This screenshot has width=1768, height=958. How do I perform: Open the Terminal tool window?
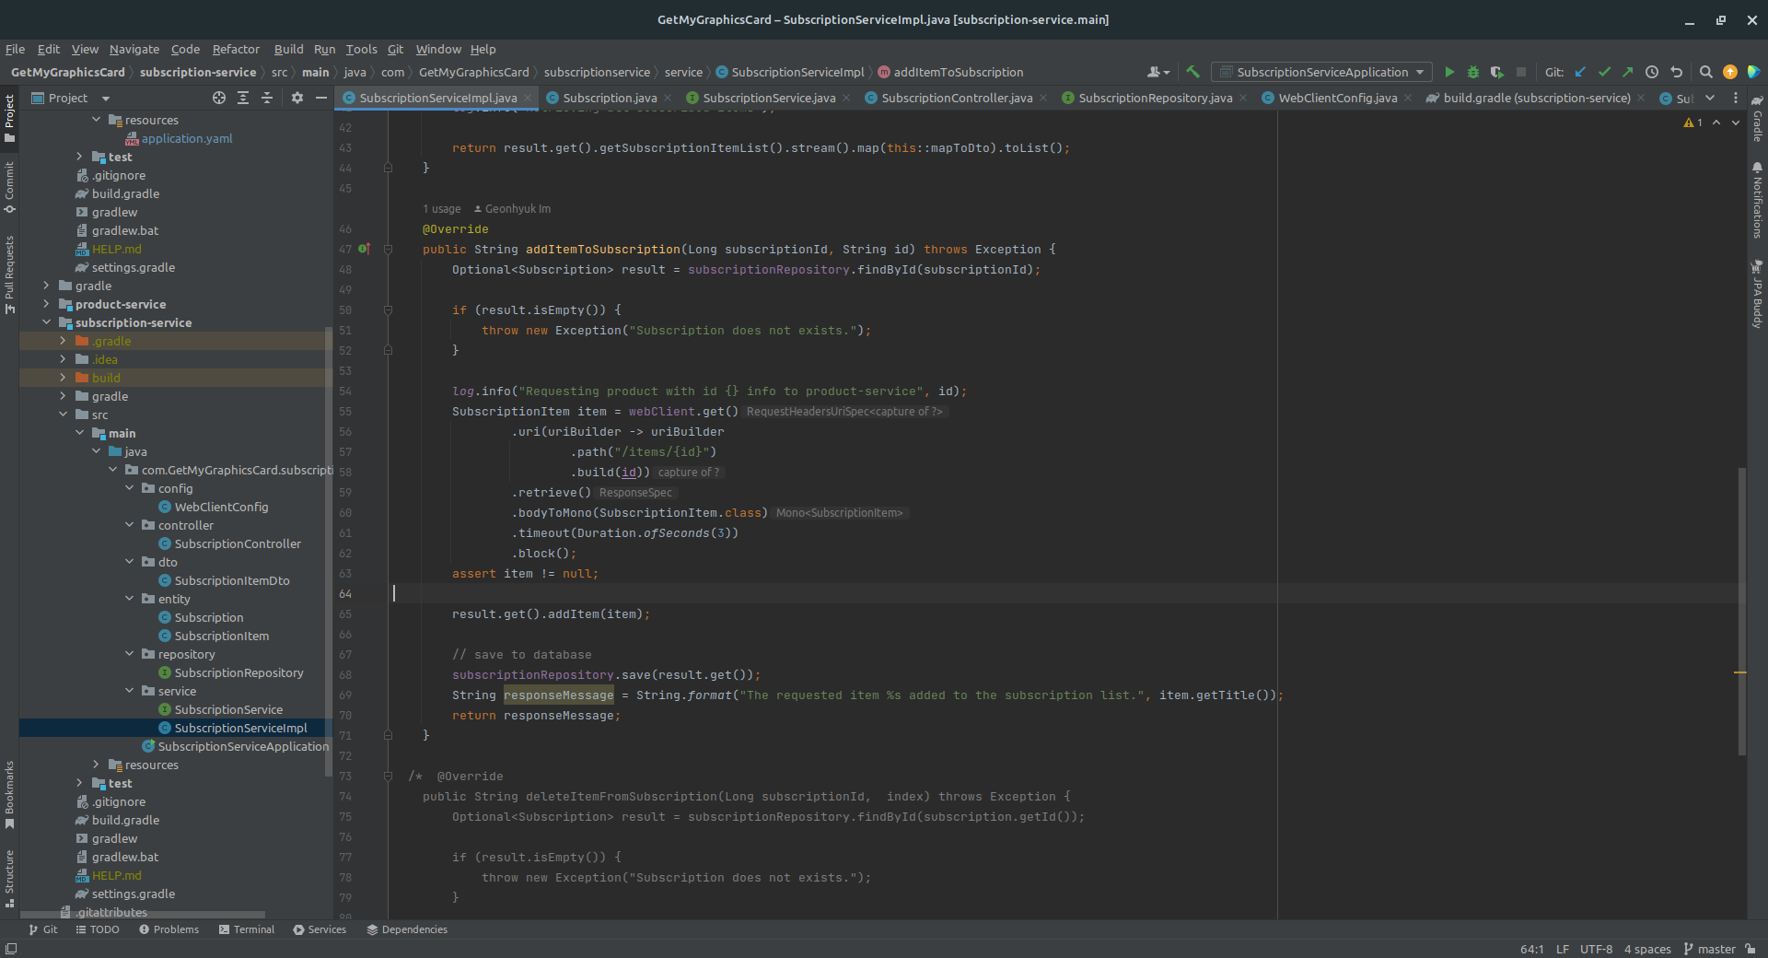coord(247,929)
